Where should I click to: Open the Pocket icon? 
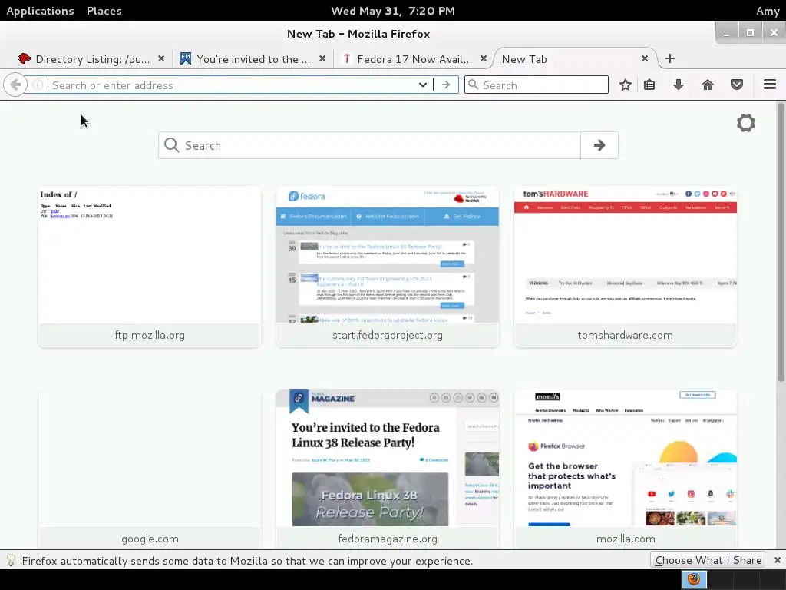736,85
